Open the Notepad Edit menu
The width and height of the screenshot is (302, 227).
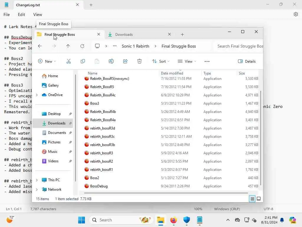tap(21, 14)
